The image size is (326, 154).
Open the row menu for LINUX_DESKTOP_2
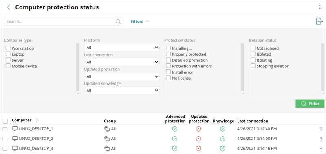(321, 139)
